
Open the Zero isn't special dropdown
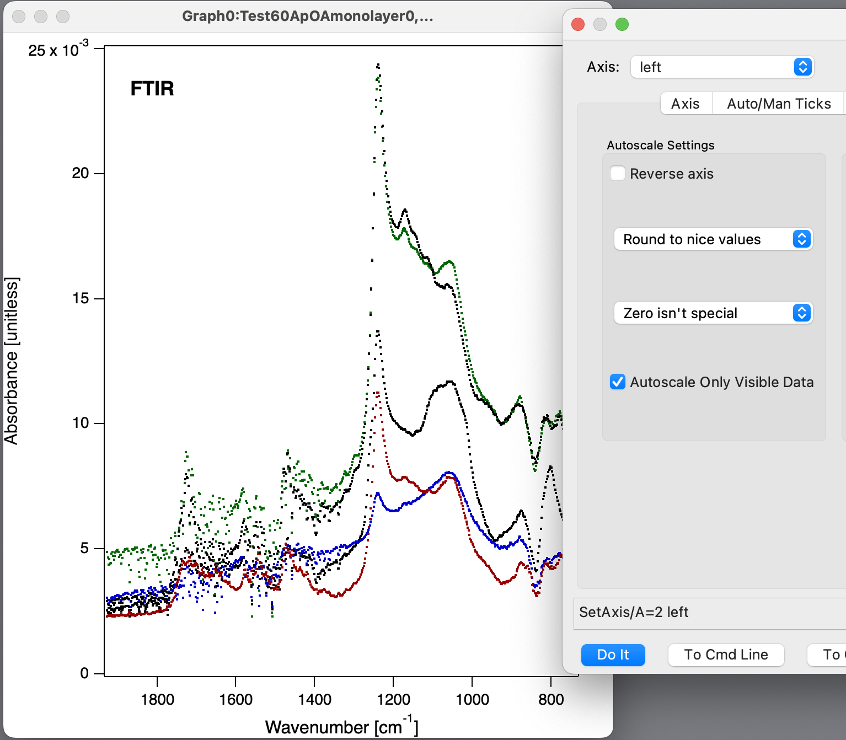point(713,313)
